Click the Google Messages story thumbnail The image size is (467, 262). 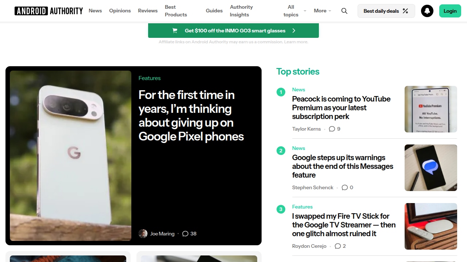click(431, 168)
